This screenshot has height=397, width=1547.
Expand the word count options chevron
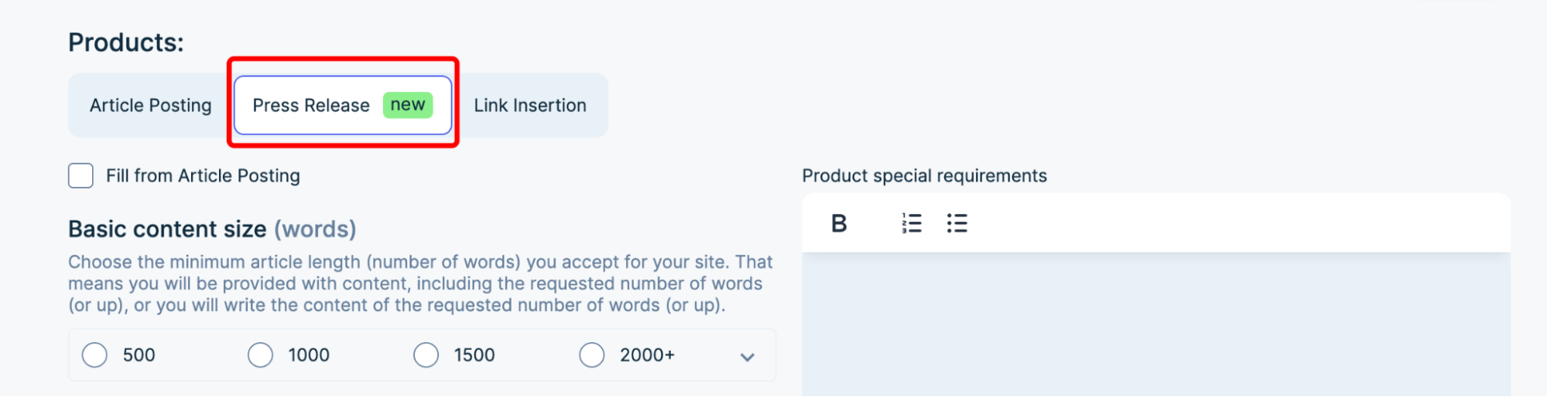(747, 357)
